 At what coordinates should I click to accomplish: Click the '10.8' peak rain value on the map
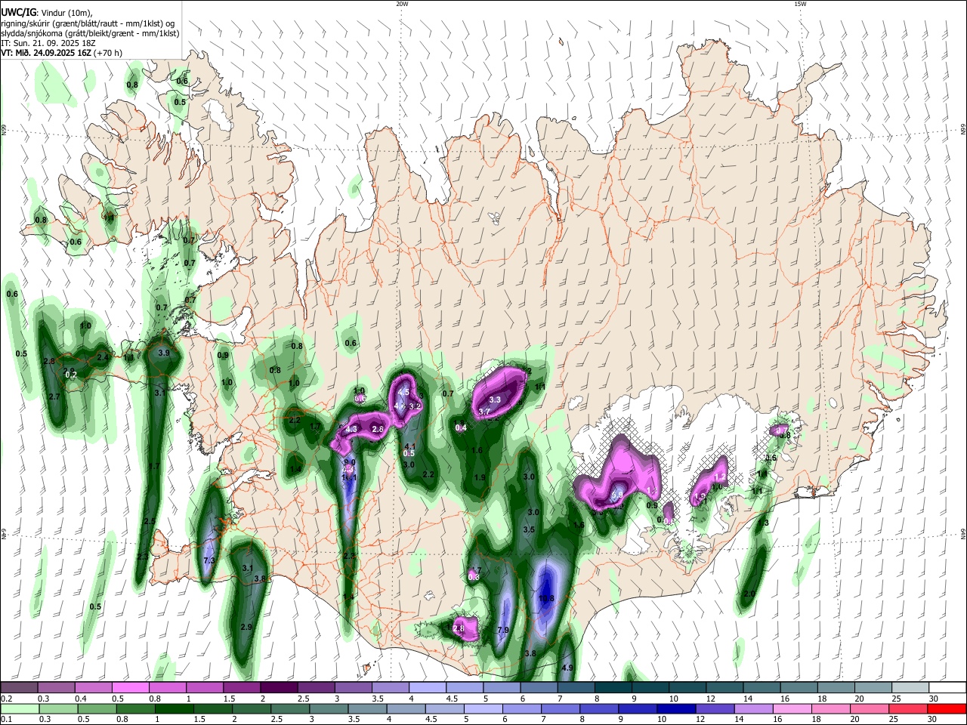pos(546,598)
